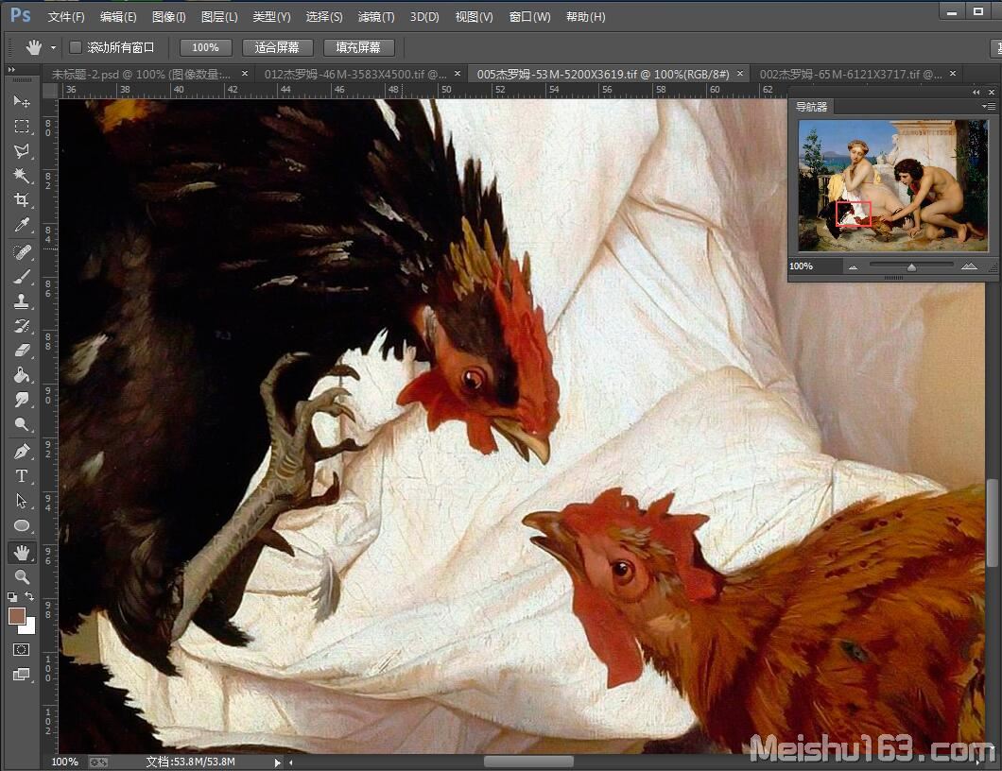Open the 图像(I) menu
1002x771 pixels.
pos(168,17)
